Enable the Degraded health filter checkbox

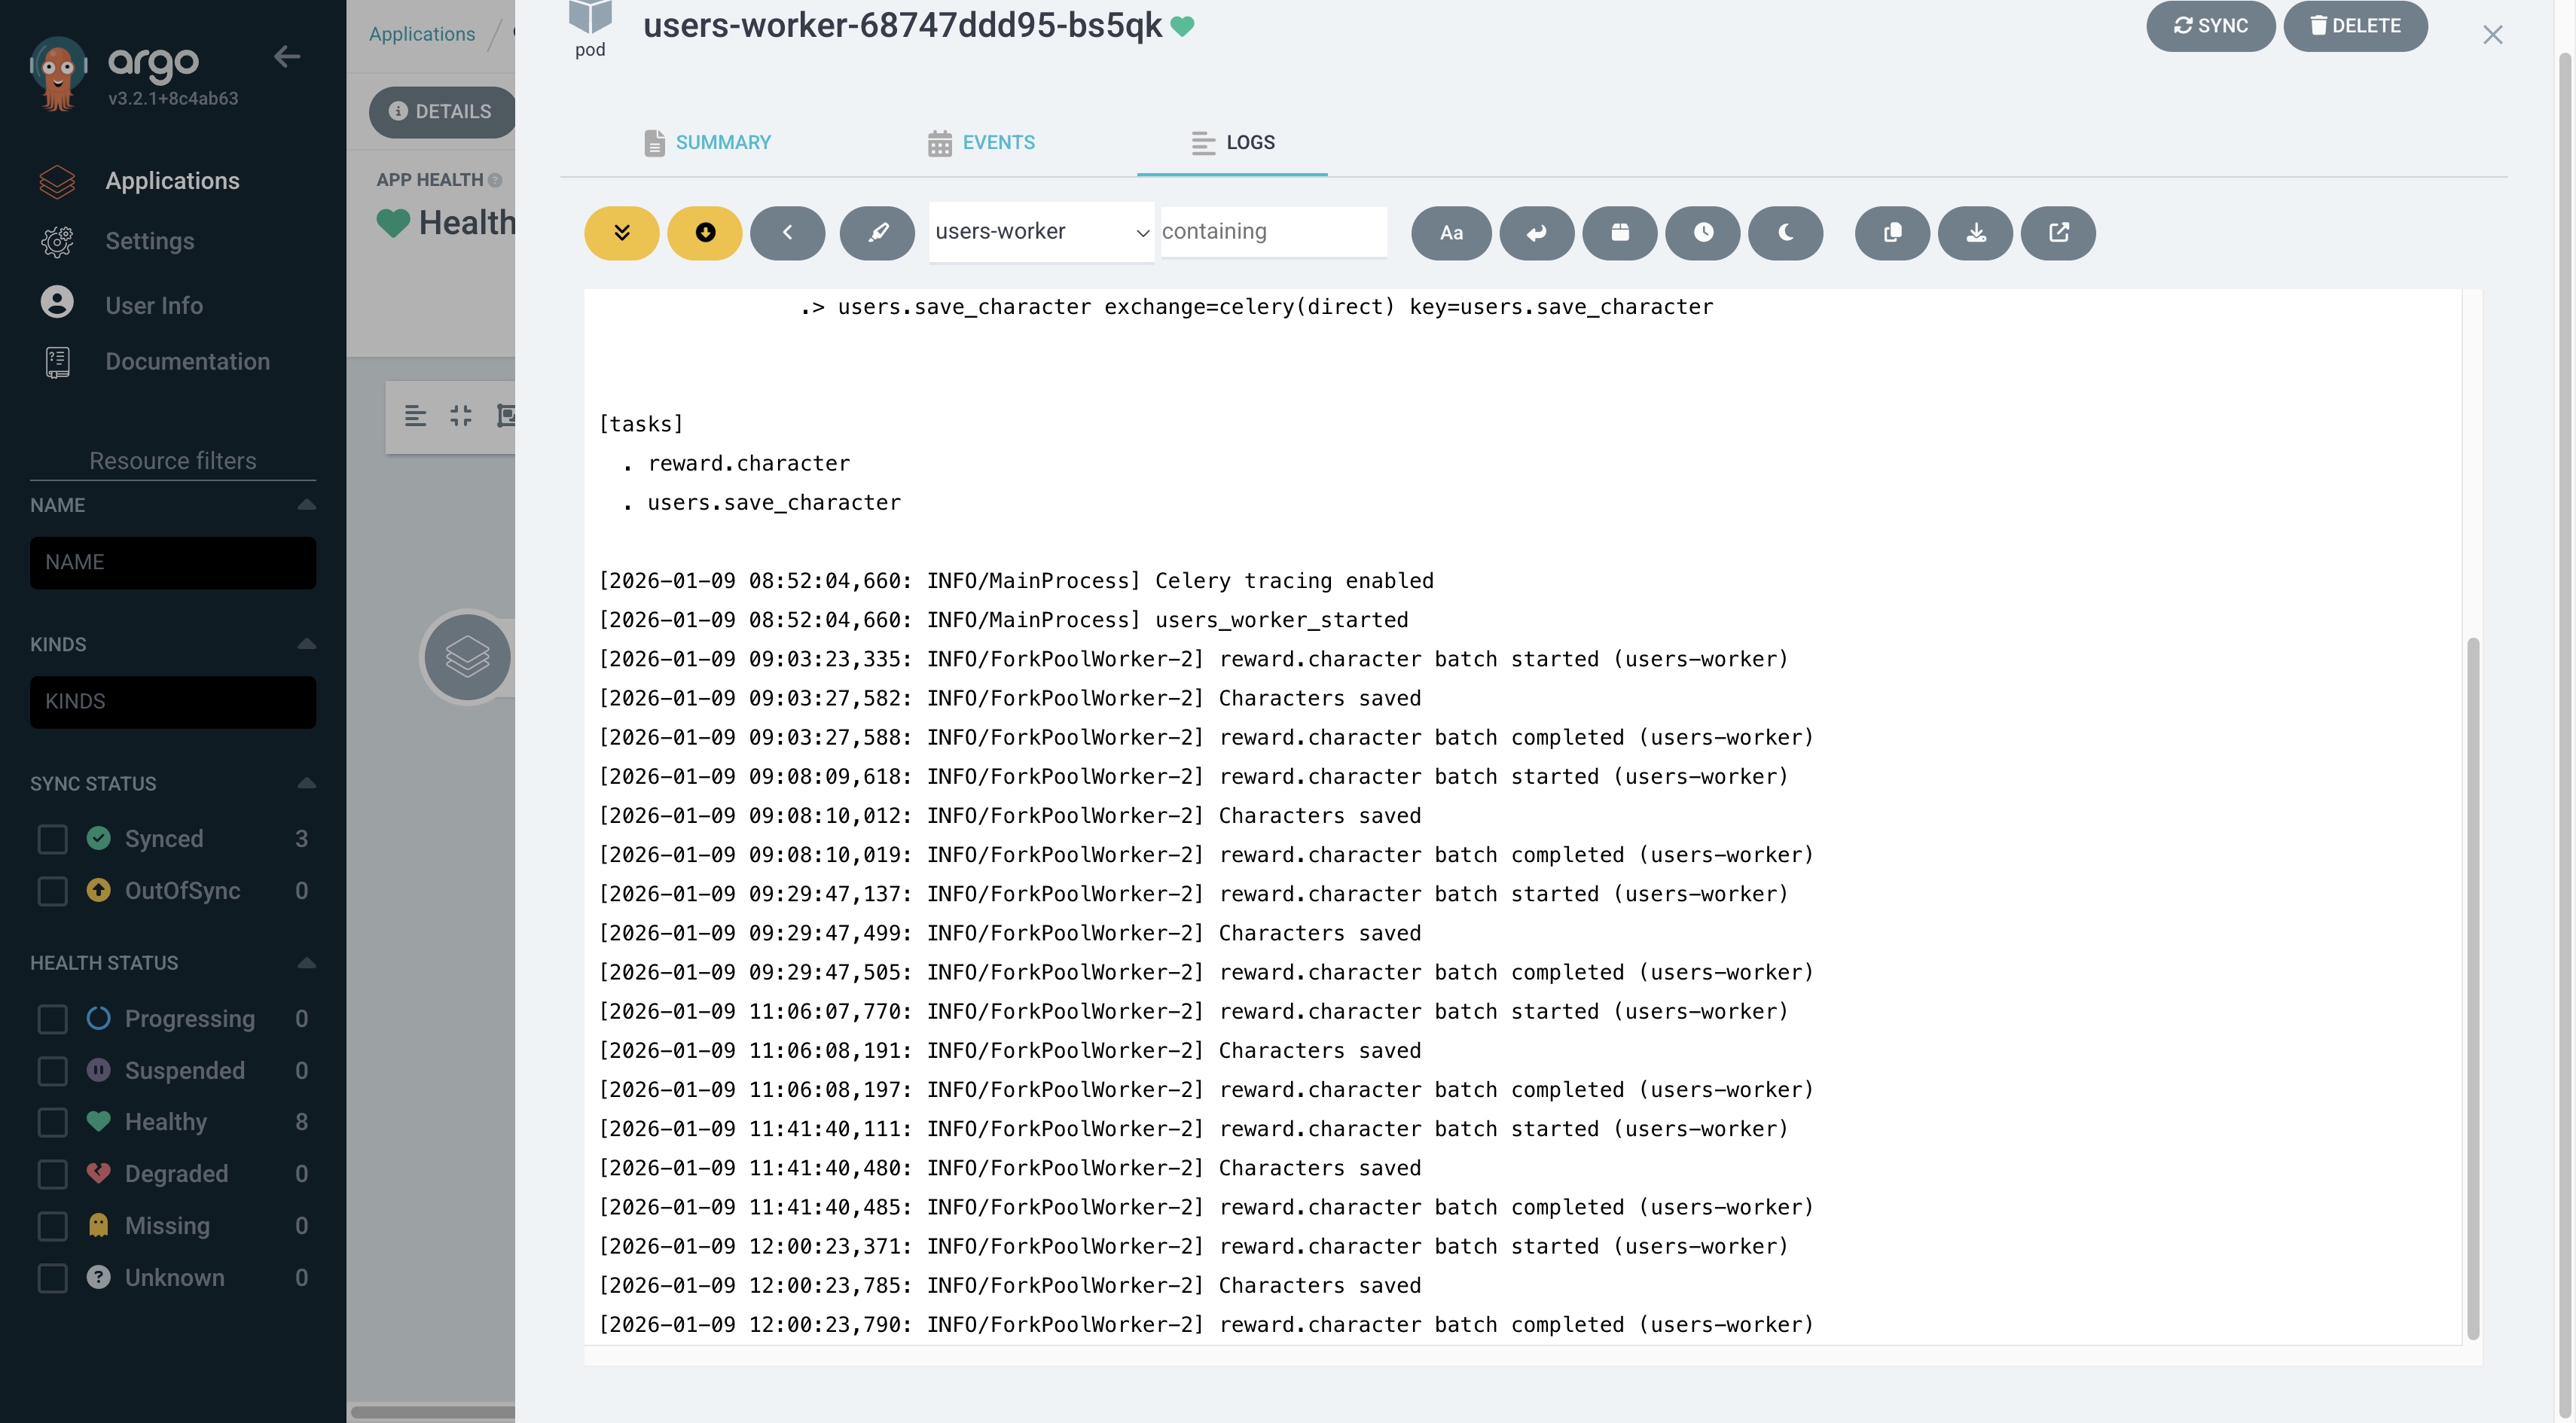pyautogui.click(x=52, y=1175)
